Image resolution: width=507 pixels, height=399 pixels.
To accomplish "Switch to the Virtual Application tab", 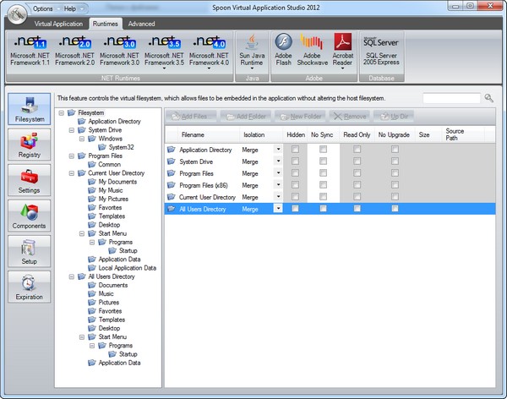I will (x=58, y=25).
